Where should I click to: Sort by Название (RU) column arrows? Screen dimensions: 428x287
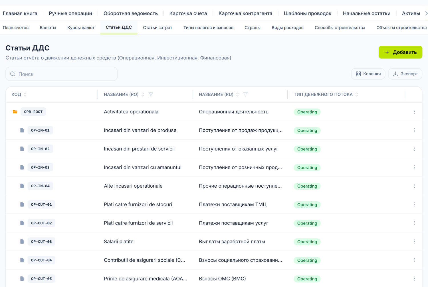[x=237, y=95]
